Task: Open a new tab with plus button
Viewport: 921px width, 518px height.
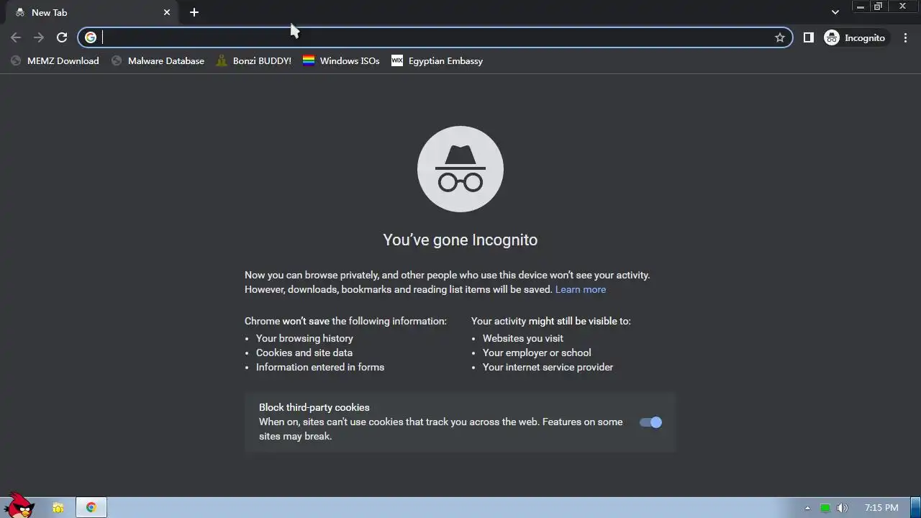Action: pyautogui.click(x=194, y=12)
